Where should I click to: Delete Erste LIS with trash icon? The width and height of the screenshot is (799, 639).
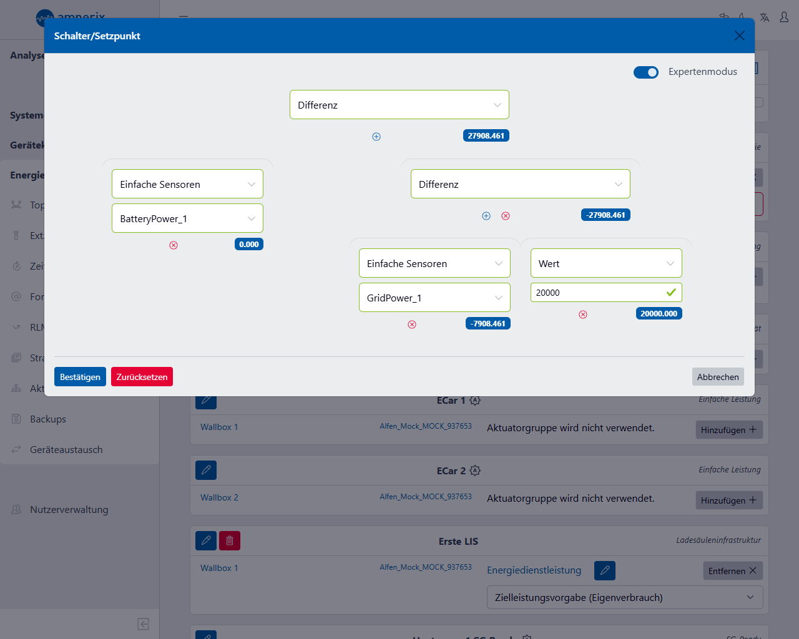[x=230, y=540]
